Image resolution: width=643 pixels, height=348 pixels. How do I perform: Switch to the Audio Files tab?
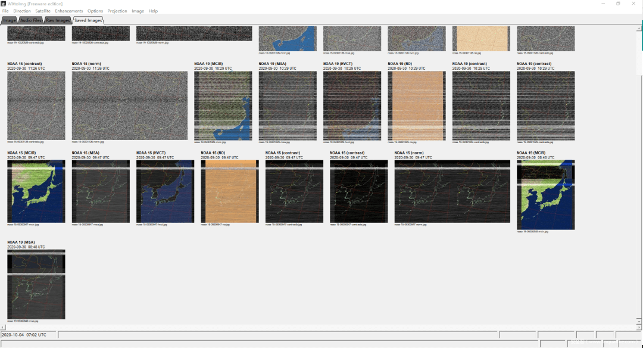[x=30, y=20]
